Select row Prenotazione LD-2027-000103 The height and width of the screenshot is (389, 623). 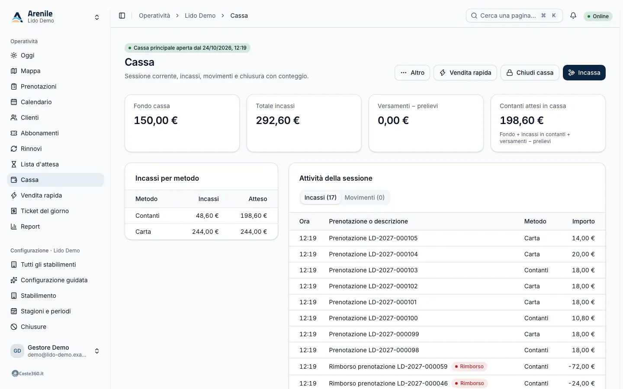point(447,270)
